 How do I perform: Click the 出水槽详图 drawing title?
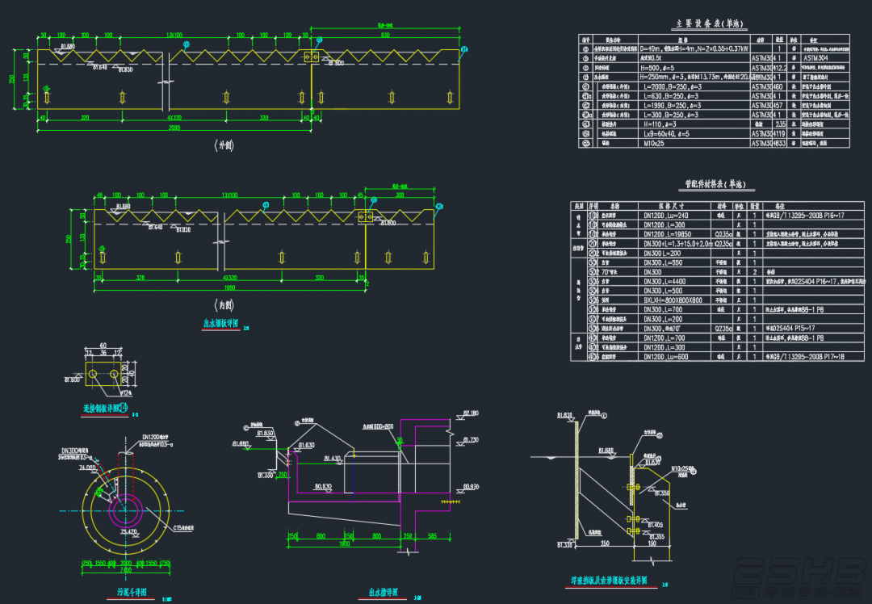[x=384, y=593]
